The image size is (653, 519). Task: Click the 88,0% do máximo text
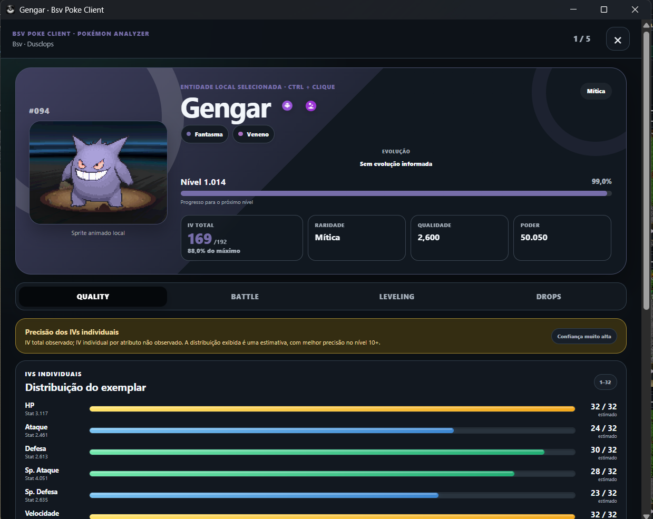tap(213, 251)
